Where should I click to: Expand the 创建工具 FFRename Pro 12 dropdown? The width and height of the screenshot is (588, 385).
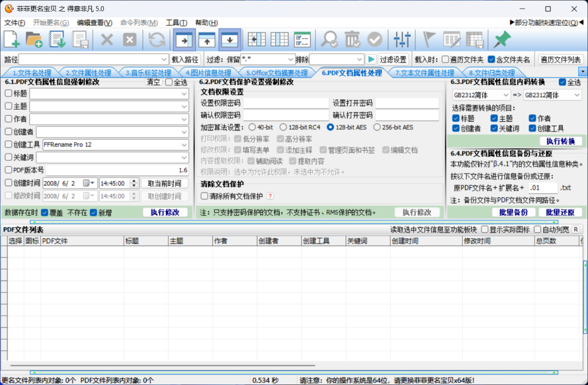(184, 144)
